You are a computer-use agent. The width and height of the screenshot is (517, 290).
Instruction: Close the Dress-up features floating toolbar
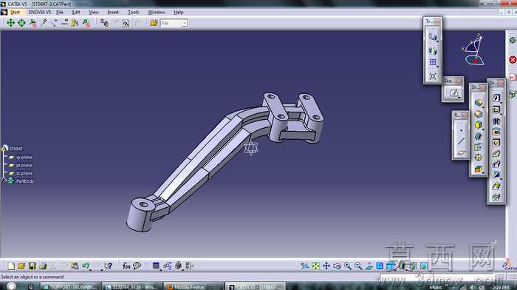point(482,87)
